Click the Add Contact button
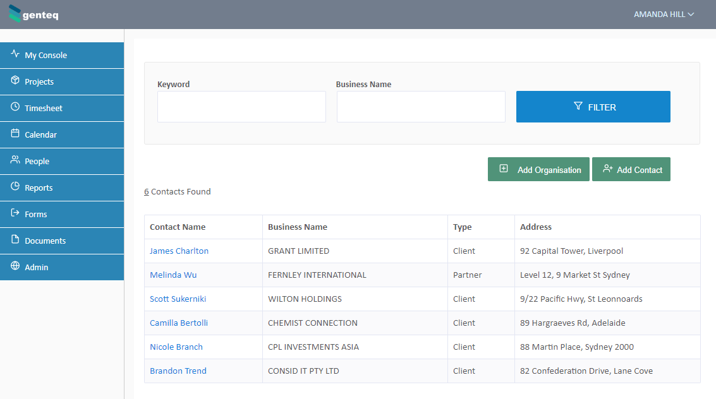Image resolution: width=716 pixels, height=399 pixels. (x=631, y=169)
